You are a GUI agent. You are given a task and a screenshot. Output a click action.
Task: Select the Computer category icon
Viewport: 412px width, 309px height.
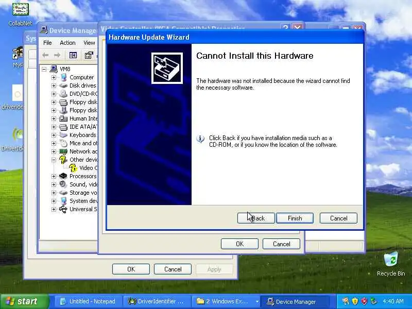tap(63, 77)
